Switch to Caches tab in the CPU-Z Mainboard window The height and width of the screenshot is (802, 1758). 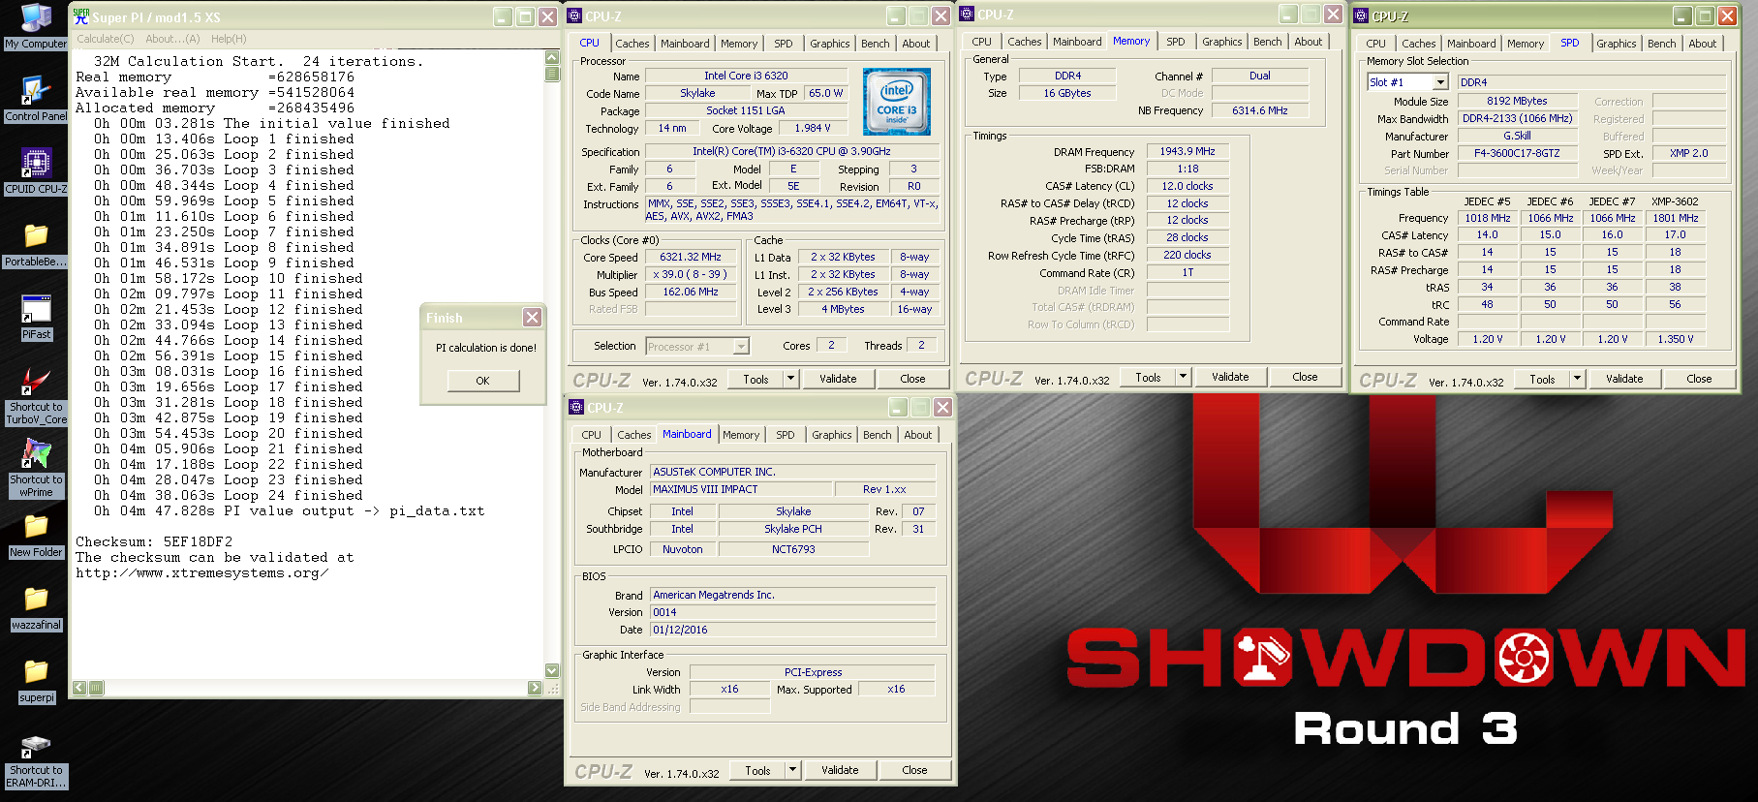tap(634, 435)
